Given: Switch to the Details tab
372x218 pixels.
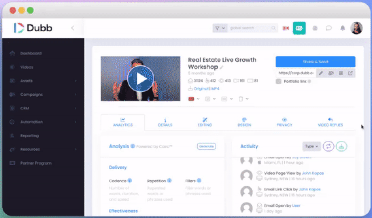Looking at the screenshot, I should pos(165,122).
